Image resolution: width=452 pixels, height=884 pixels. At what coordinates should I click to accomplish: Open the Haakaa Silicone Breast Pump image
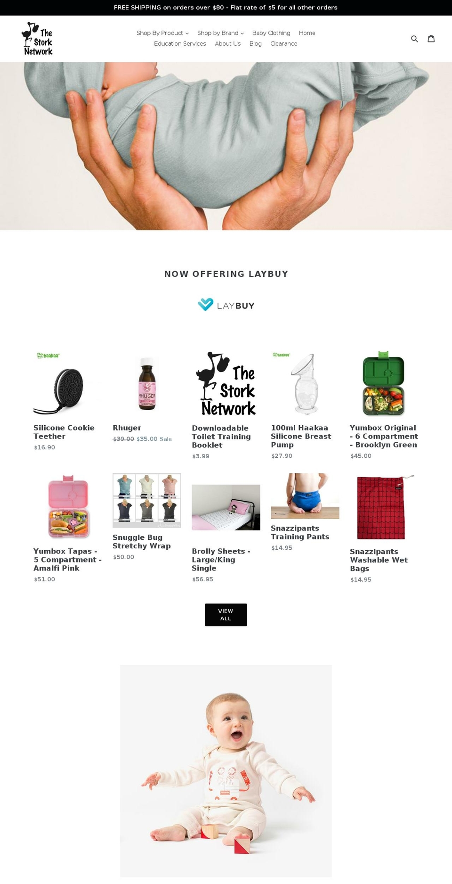click(305, 383)
